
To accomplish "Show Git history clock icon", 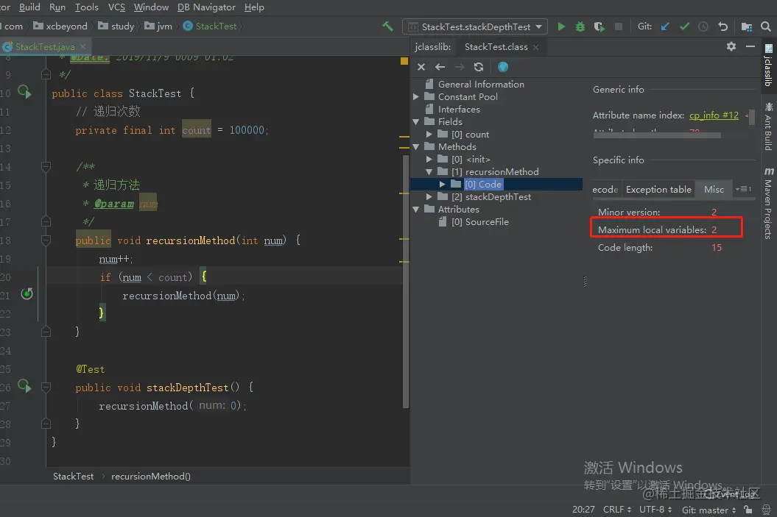I will click(703, 26).
